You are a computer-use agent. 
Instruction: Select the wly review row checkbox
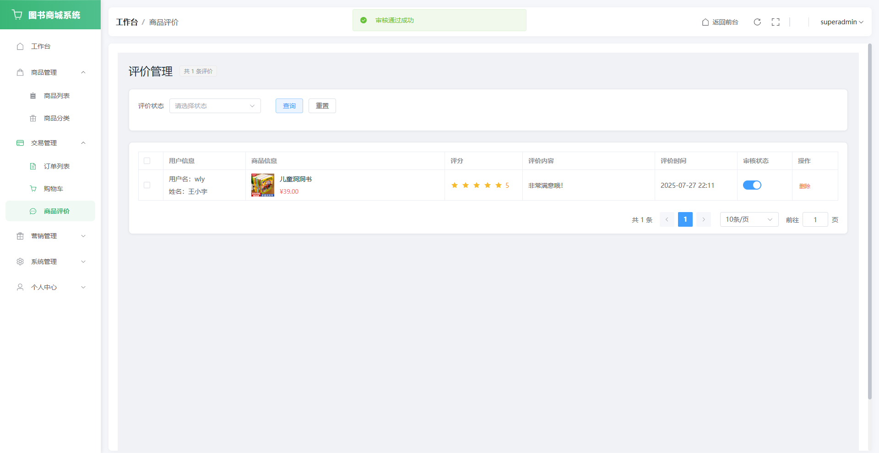tap(147, 185)
